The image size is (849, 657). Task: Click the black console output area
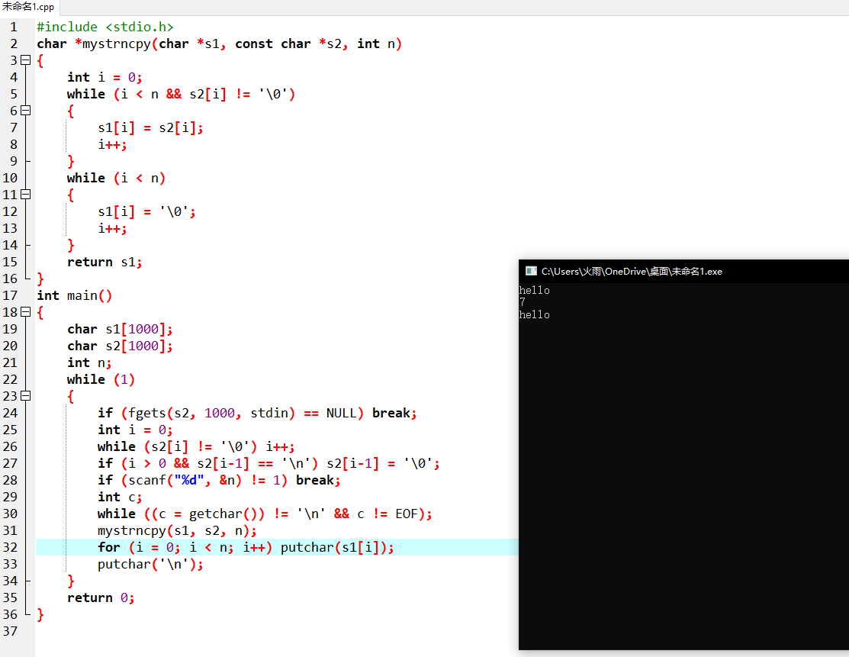tap(684, 465)
